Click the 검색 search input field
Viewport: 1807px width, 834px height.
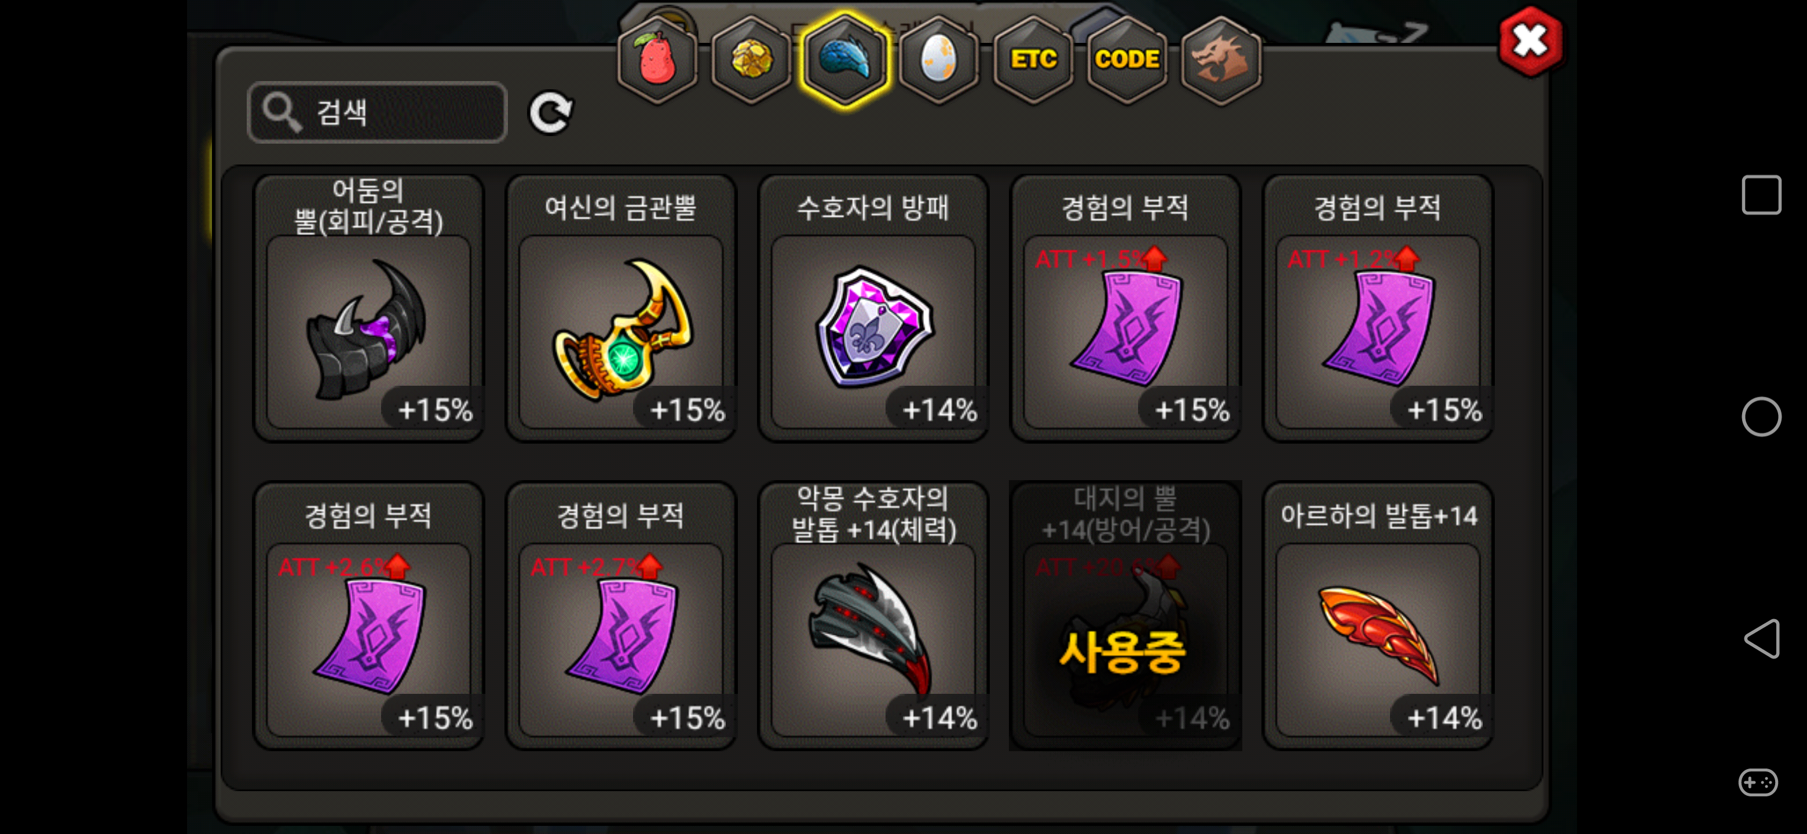pyautogui.click(x=378, y=112)
